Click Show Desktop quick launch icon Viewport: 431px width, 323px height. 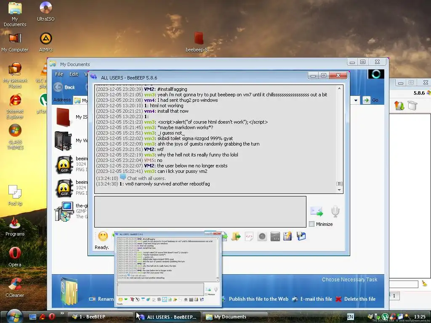[x=33, y=317]
